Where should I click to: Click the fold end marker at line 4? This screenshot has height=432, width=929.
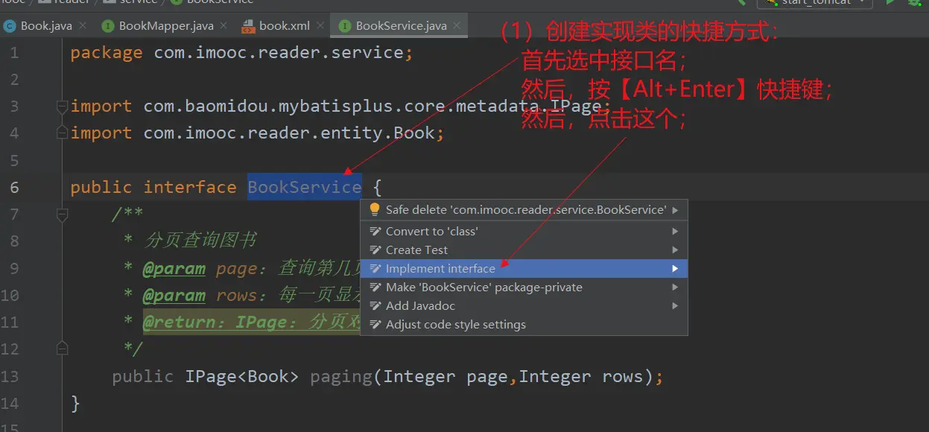(x=63, y=134)
